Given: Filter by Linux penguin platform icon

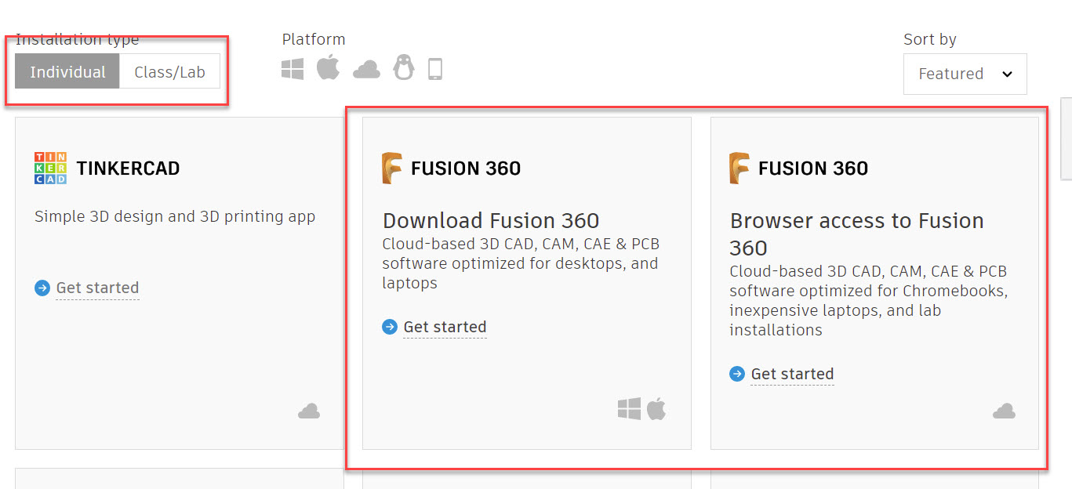Looking at the screenshot, I should (404, 68).
